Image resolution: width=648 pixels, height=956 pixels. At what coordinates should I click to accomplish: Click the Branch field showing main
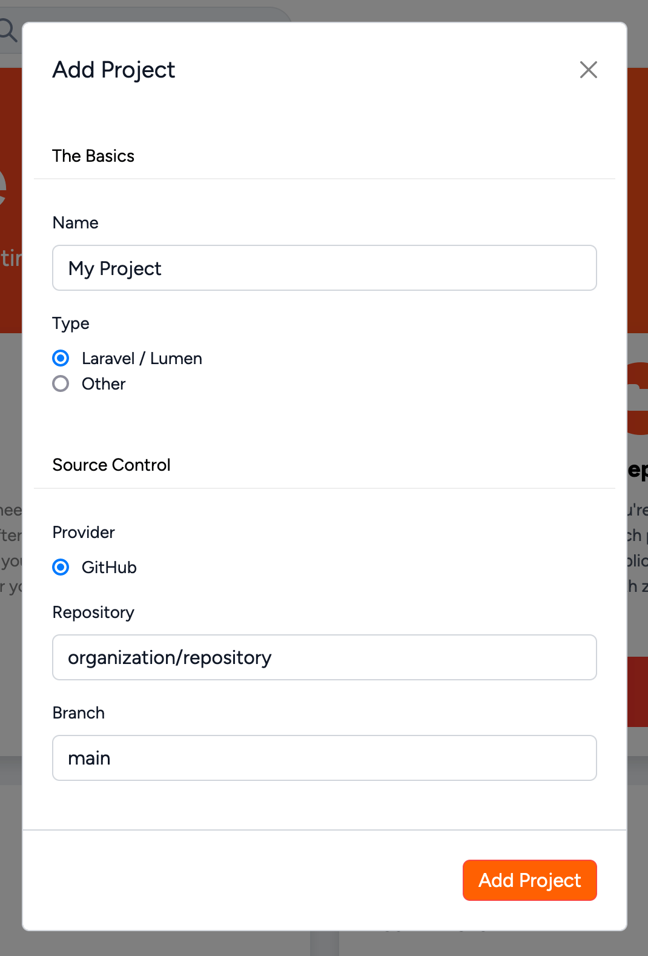(325, 758)
